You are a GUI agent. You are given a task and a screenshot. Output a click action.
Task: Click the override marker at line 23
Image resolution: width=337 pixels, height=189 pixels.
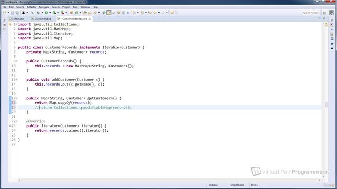(10, 126)
